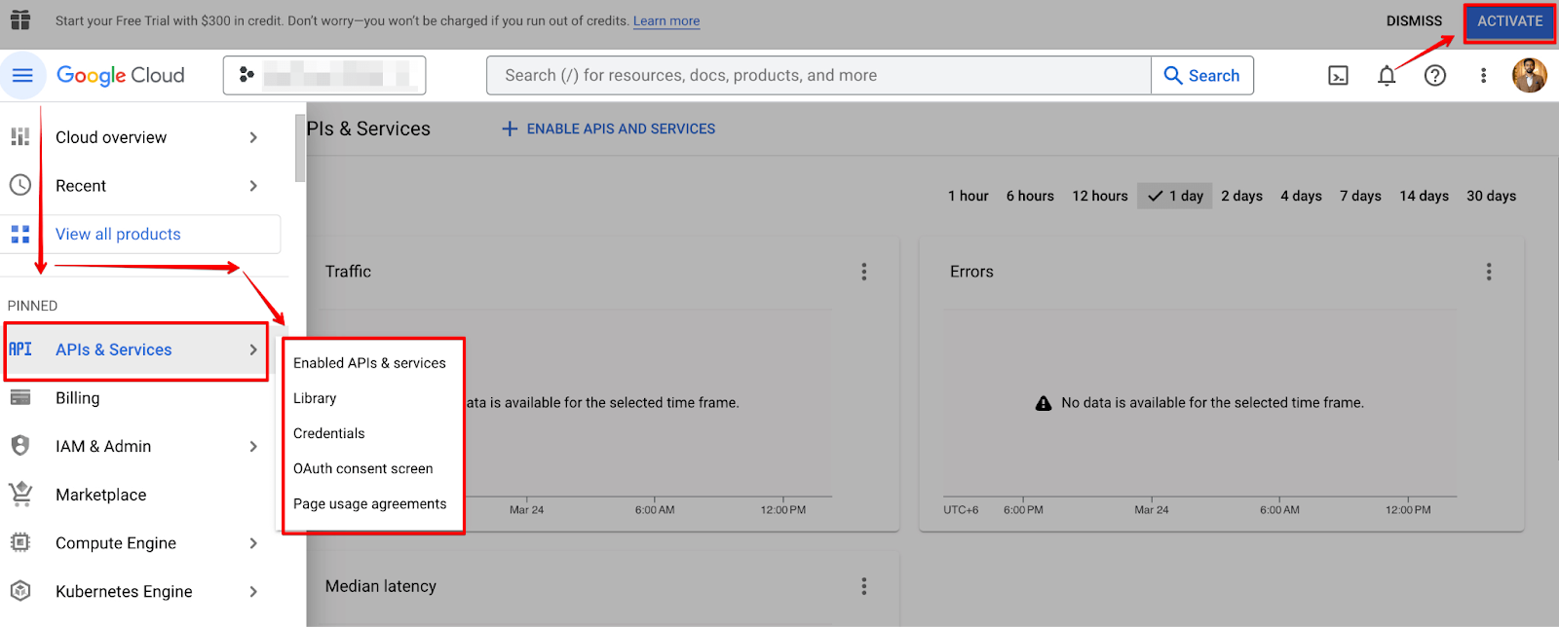Click the sidebar scrollbar thumb

point(300,146)
